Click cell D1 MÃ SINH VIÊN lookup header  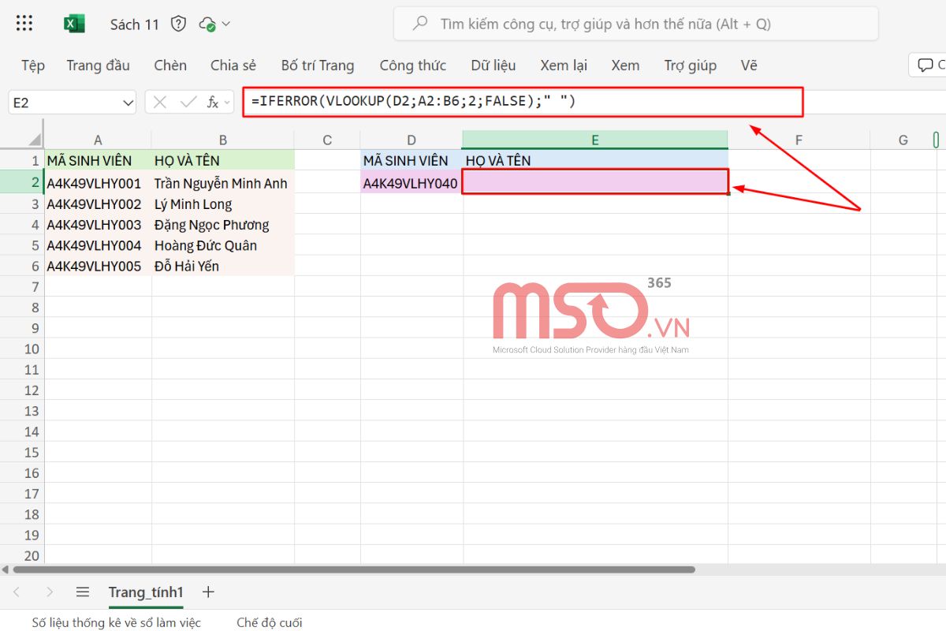412,160
